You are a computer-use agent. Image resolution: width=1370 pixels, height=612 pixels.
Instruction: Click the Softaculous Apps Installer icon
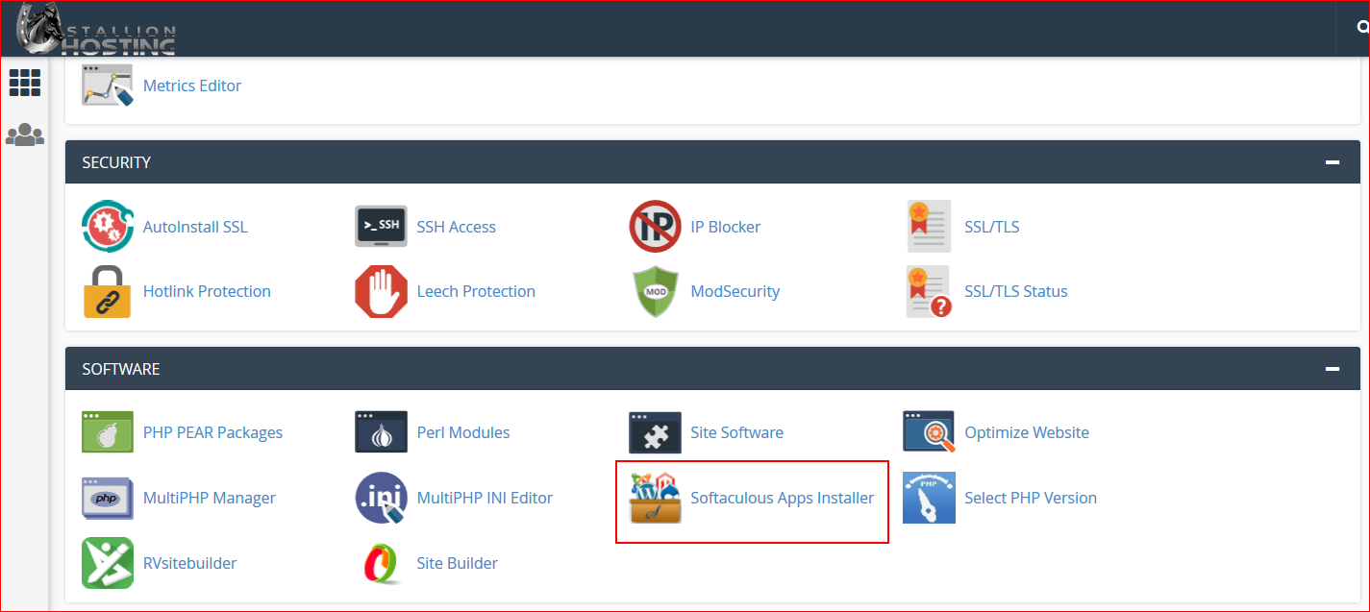(x=655, y=498)
